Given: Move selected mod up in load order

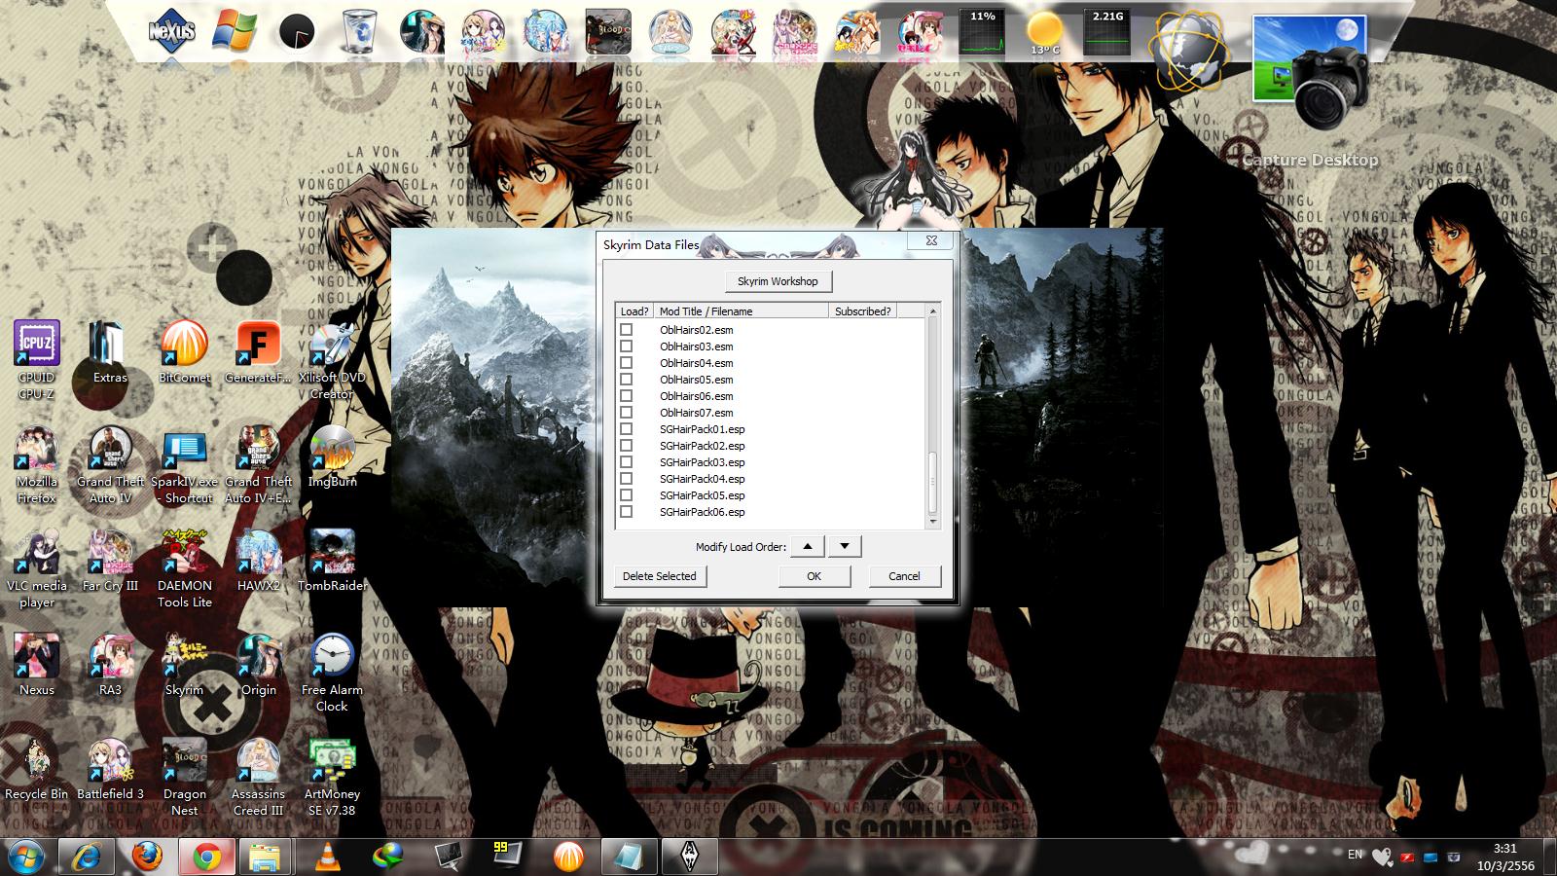Looking at the screenshot, I should coord(808,546).
